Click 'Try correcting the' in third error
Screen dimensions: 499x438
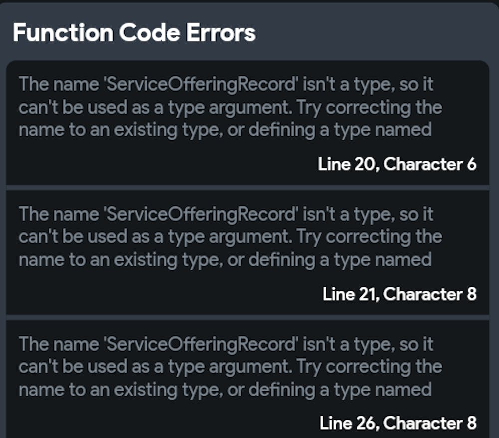369,367
